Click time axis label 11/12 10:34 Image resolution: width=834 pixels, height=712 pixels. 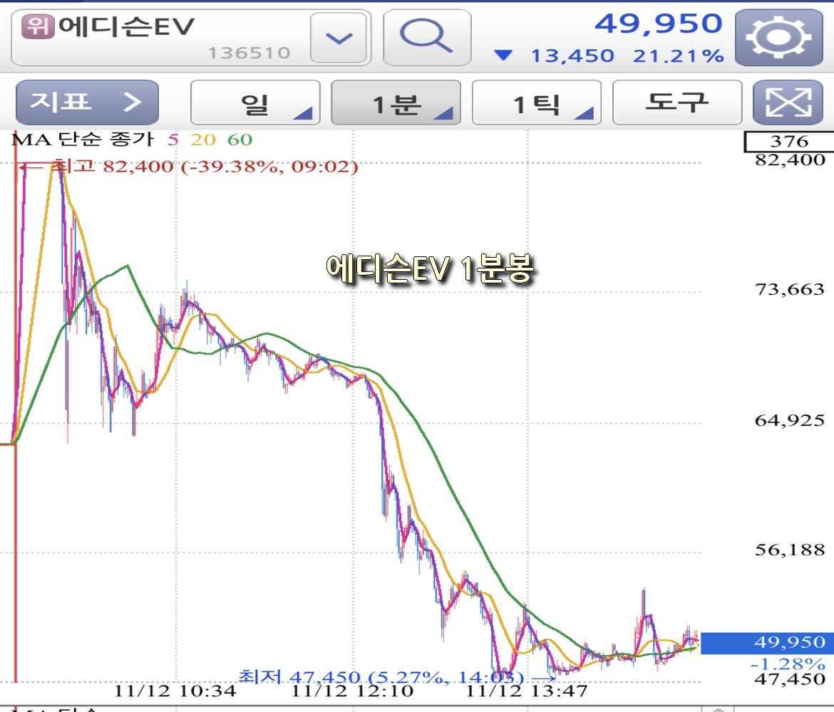(175, 691)
